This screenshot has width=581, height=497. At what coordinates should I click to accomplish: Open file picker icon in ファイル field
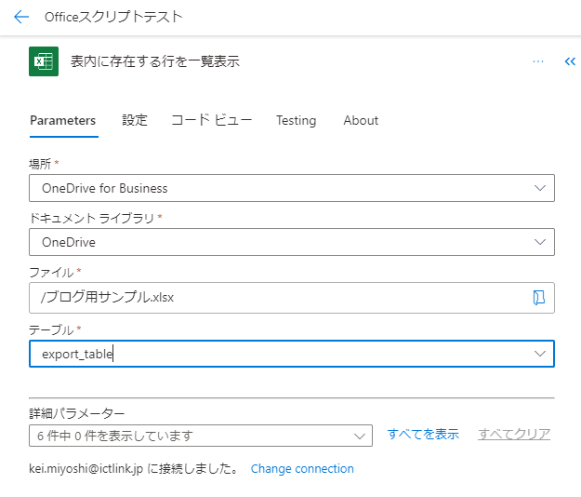pos(539,298)
